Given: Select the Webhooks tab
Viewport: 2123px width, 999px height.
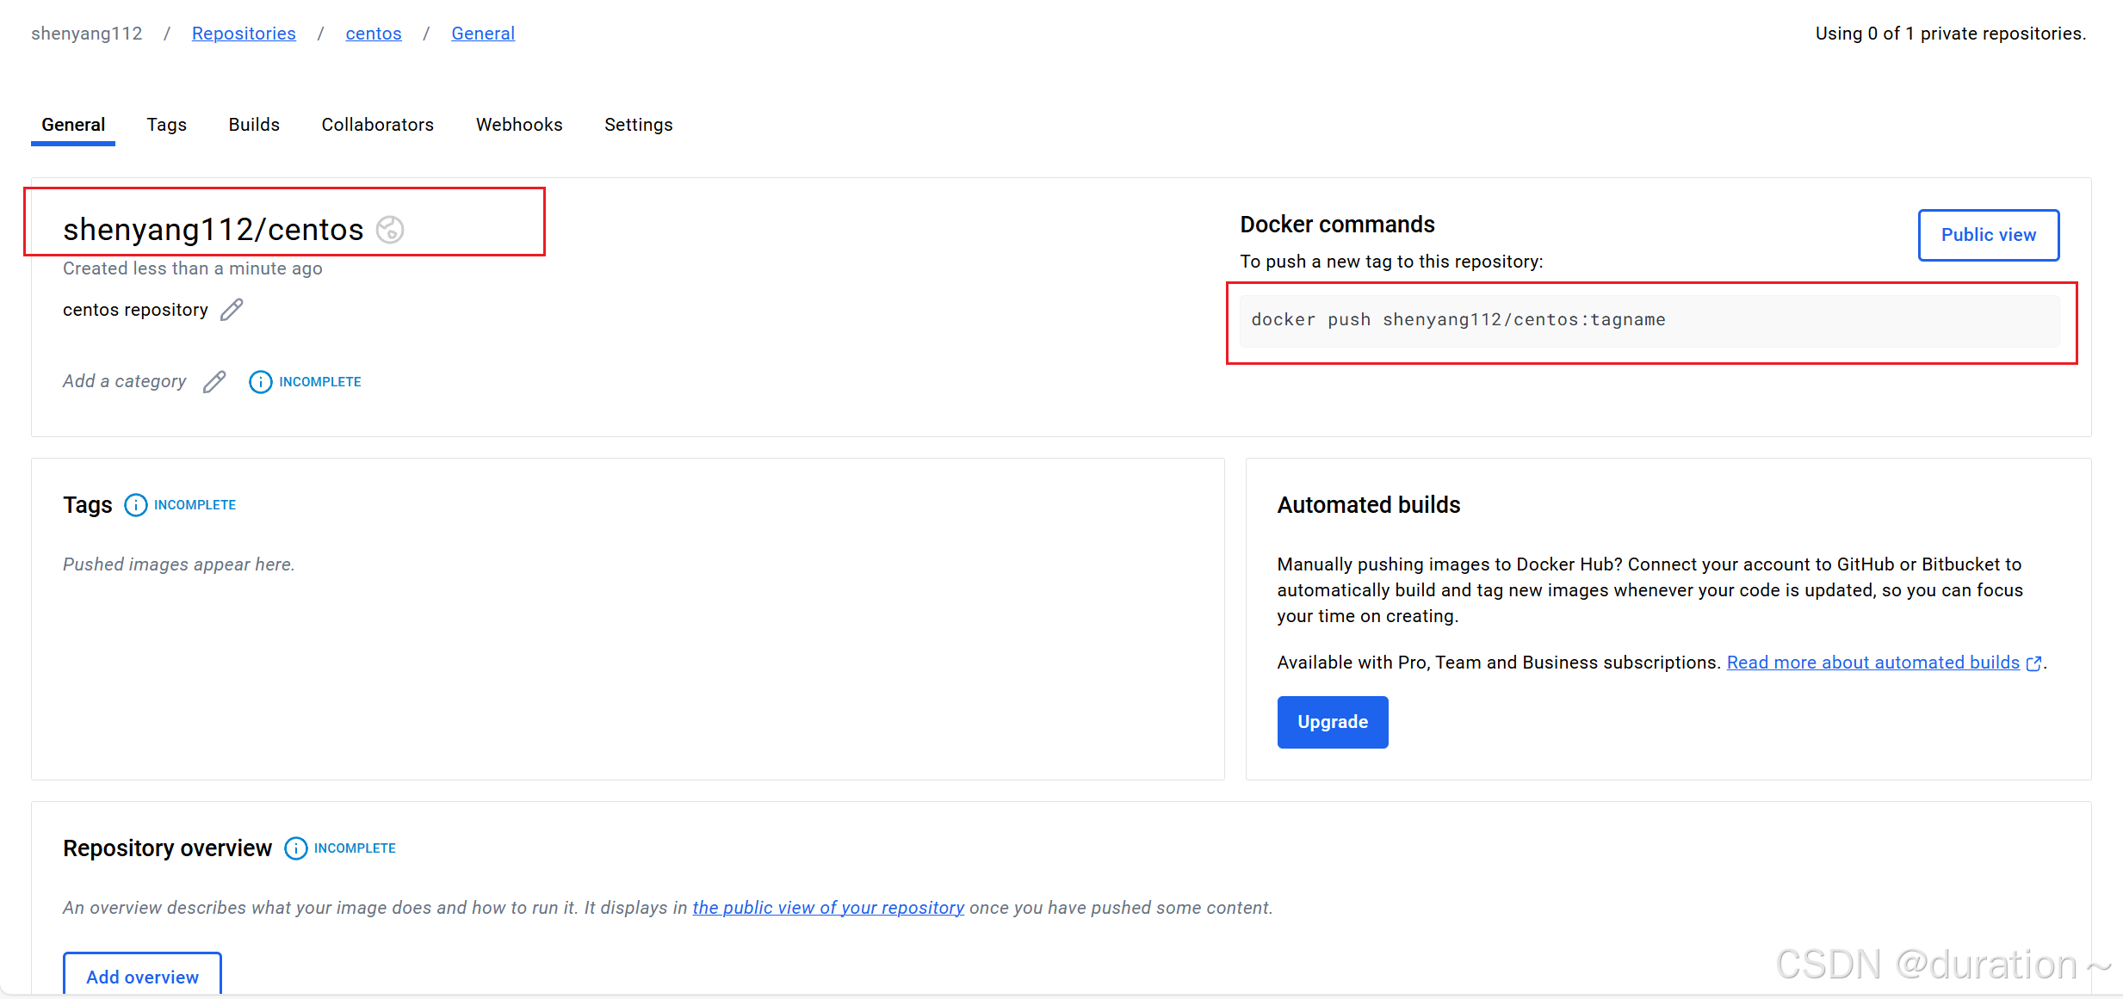Looking at the screenshot, I should (x=519, y=125).
